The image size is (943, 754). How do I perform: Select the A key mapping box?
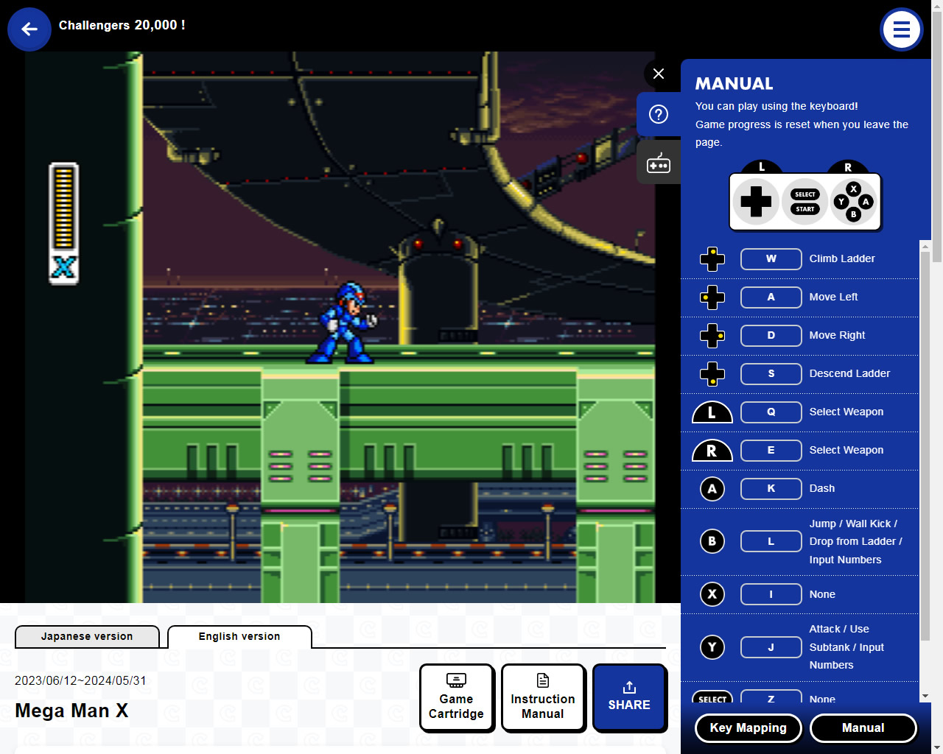pyautogui.click(x=771, y=297)
